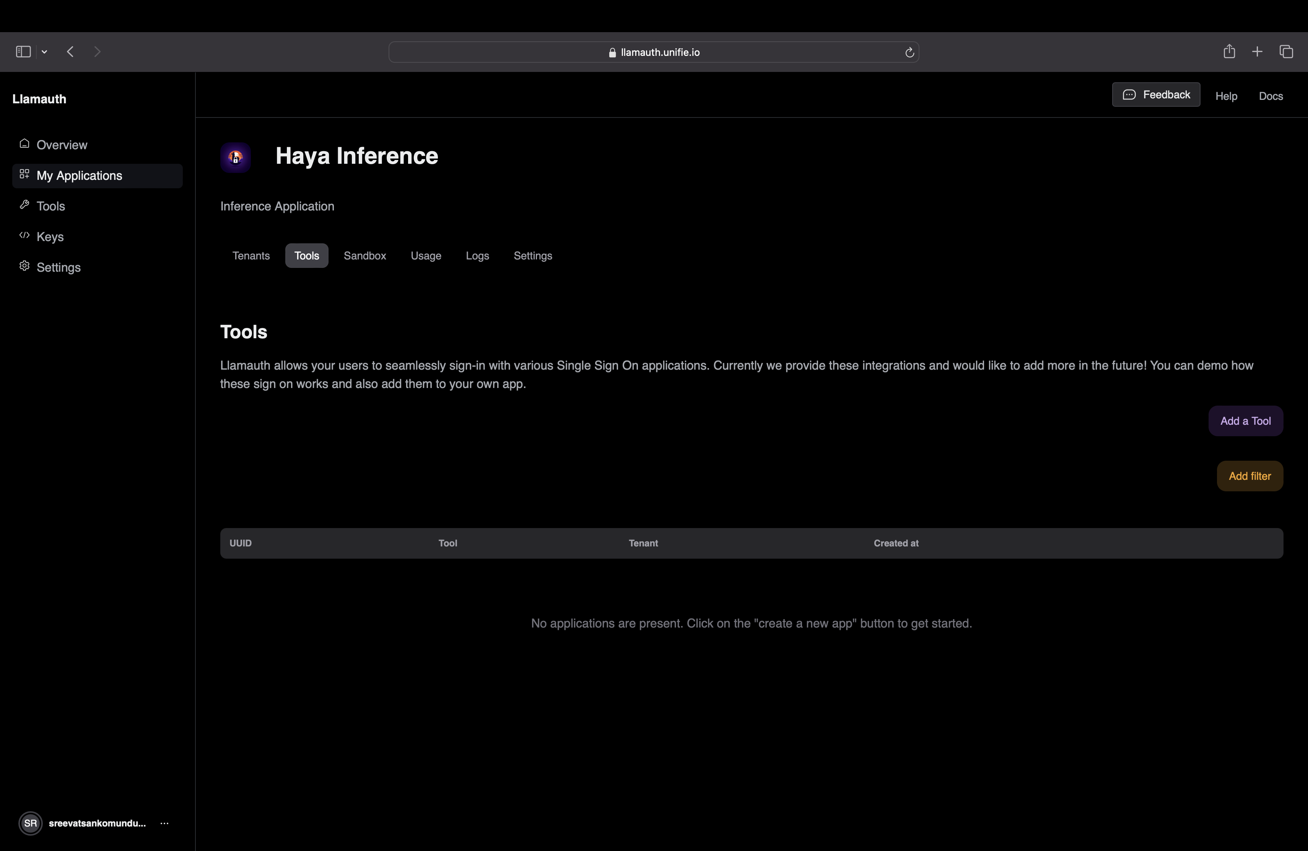Screen dimensions: 1308x851
Task: Click the Keys code icon in sidebar
Action: click(x=24, y=235)
